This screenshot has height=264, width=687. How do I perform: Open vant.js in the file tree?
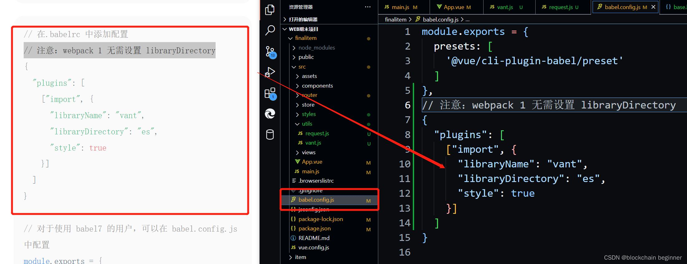[329, 143]
